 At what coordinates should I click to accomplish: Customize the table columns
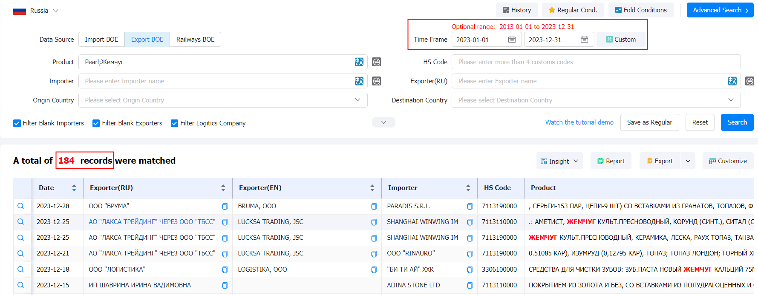pos(728,161)
